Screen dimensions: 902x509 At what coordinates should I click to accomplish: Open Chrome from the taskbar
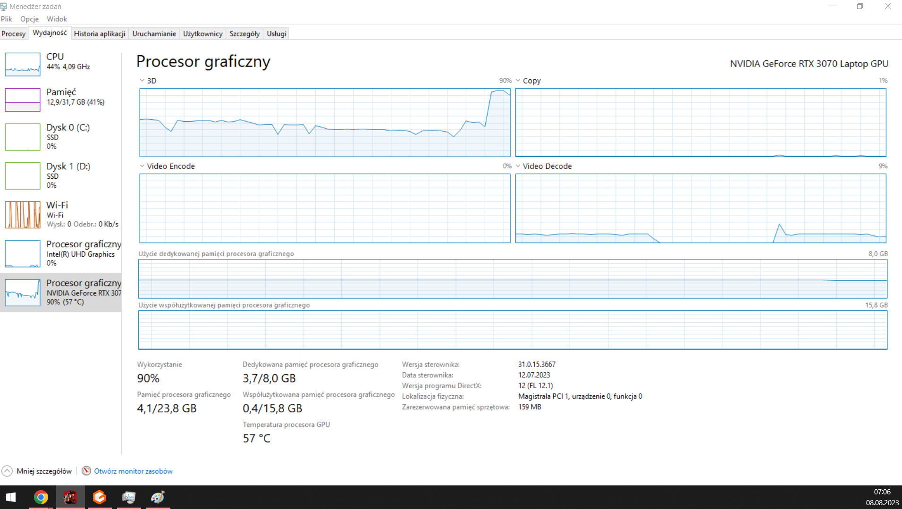(x=41, y=497)
